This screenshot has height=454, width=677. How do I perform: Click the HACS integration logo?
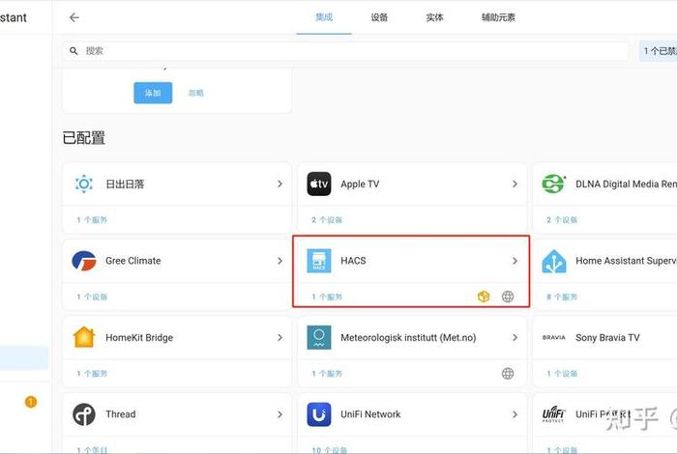(319, 261)
